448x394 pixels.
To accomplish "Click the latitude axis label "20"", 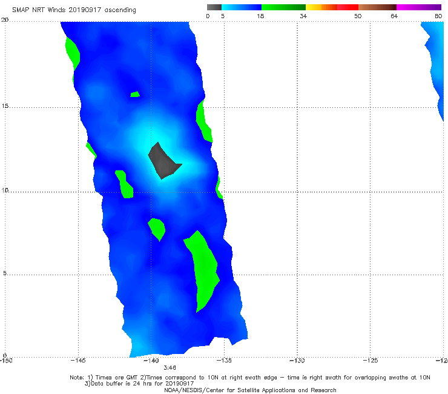I will click(x=5, y=20).
